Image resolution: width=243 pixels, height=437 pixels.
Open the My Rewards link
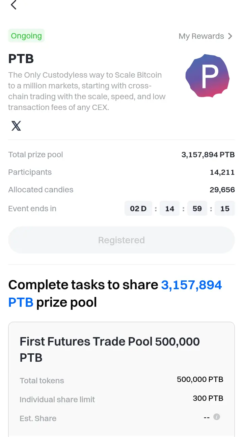point(206,36)
